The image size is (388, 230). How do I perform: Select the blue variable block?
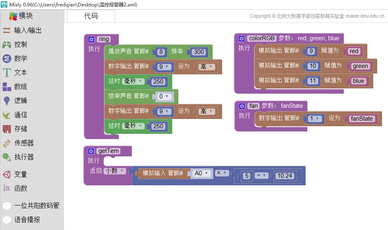click(x=359, y=81)
